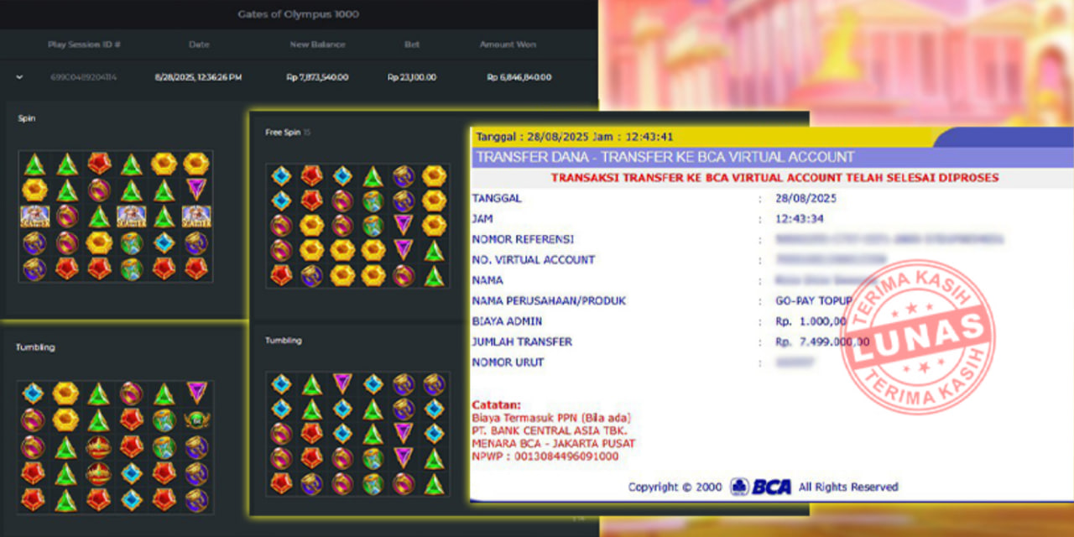1074x537 pixels.
Task: Click the "JUMLAH TRANSFER" field label
Action: (522, 342)
